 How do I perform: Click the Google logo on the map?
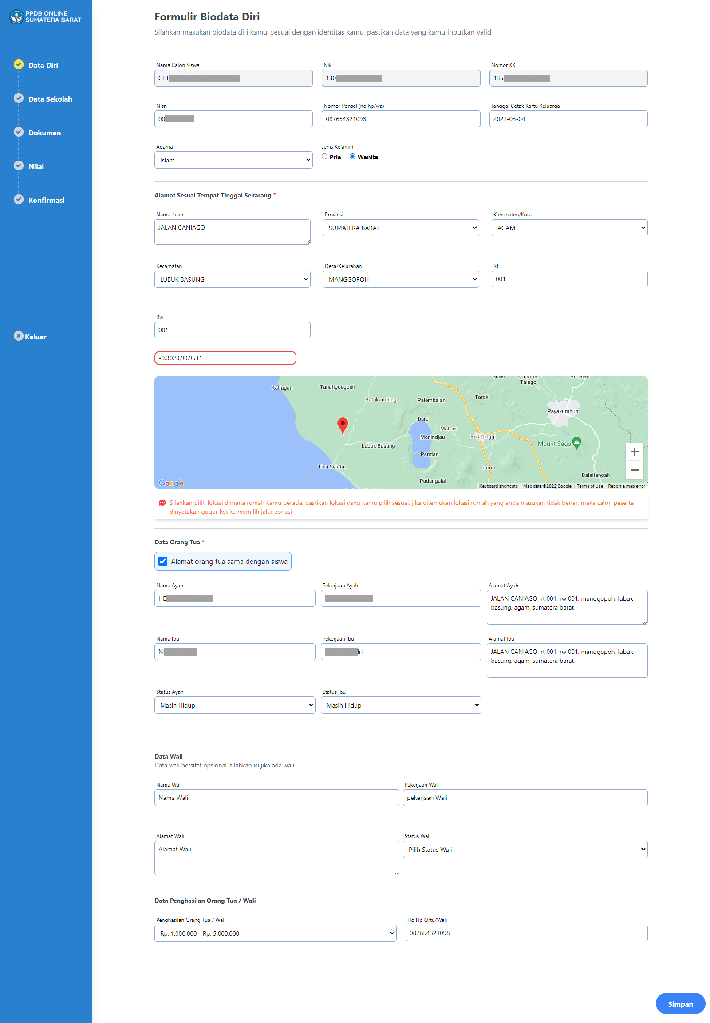point(171,483)
